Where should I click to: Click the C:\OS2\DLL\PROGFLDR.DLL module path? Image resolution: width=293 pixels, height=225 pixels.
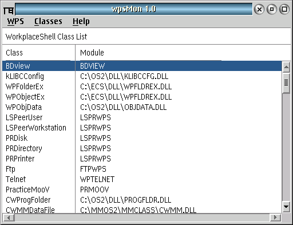[125, 200]
